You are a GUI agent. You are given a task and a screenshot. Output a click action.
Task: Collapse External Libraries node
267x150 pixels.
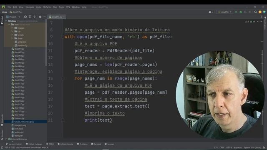click(x=6, y=139)
